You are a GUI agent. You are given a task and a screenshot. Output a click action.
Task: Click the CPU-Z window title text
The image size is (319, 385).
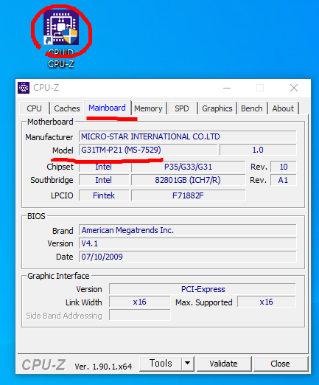point(46,88)
